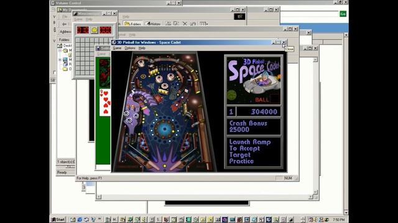
Task: Open the Help menu in Minesweeper window
Action: click(x=89, y=19)
